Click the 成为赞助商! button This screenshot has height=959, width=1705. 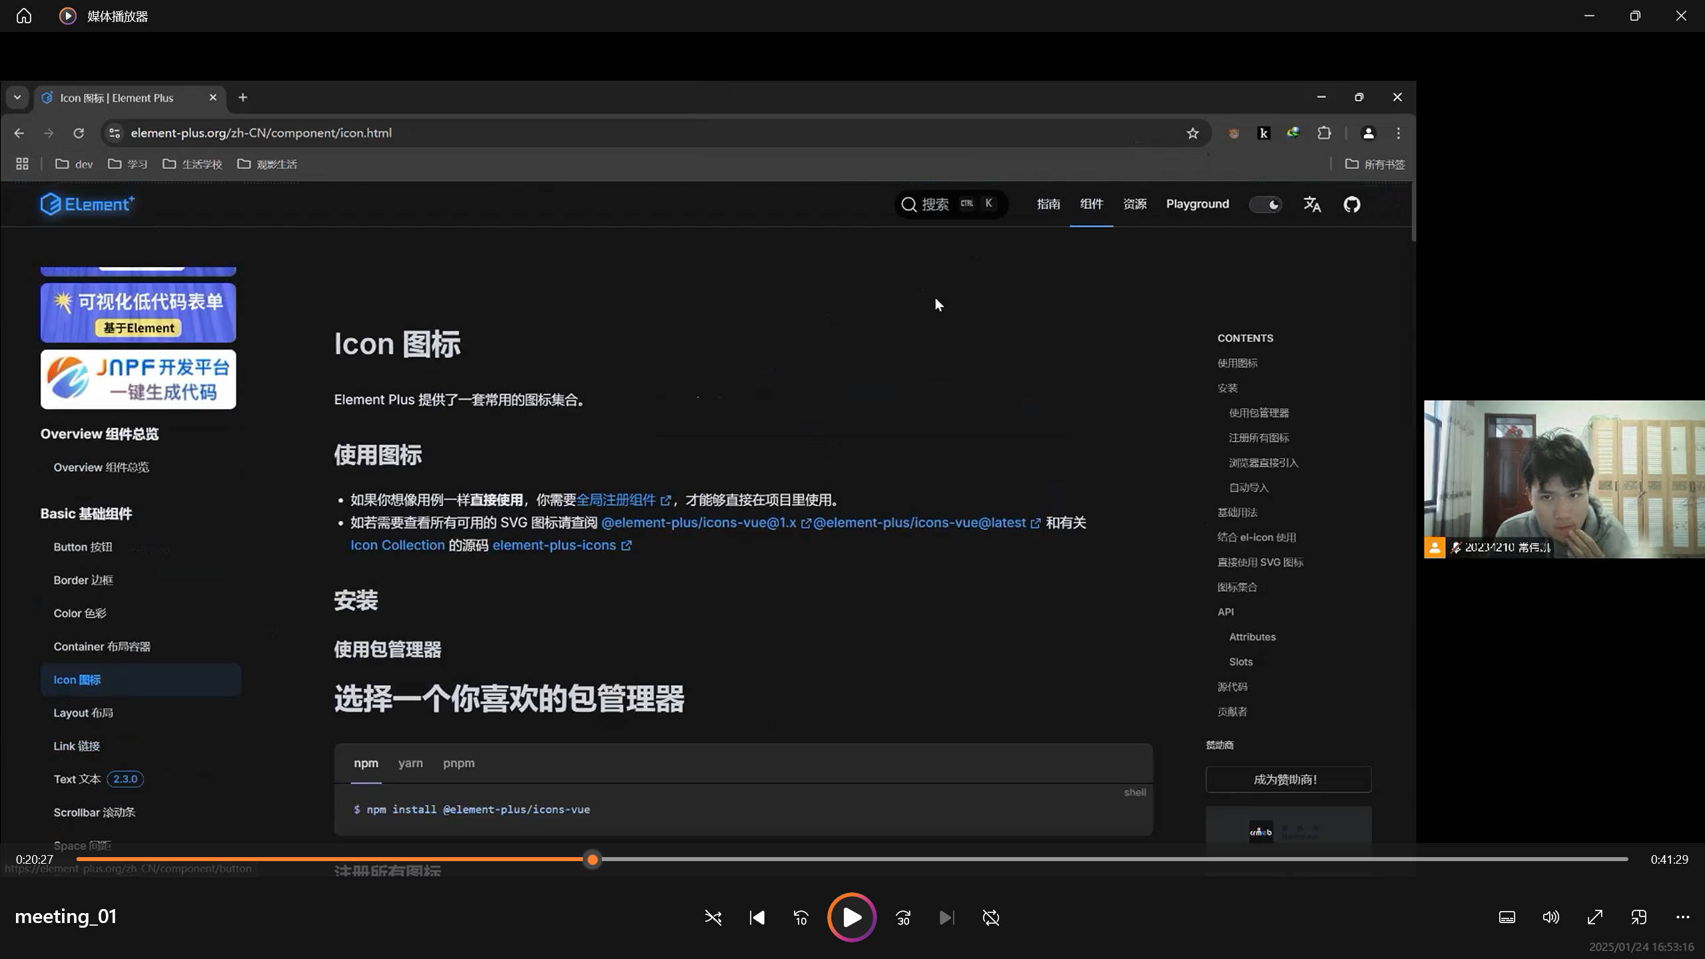[1288, 779]
